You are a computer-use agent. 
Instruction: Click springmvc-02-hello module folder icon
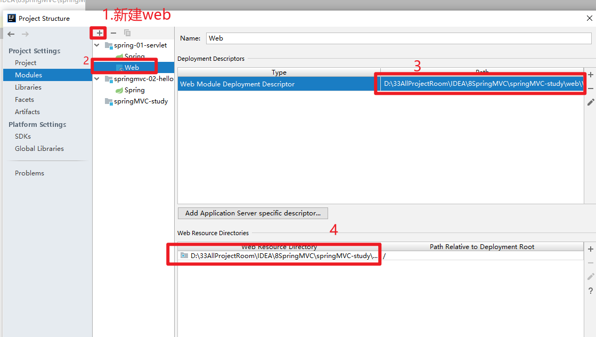click(109, 79)
